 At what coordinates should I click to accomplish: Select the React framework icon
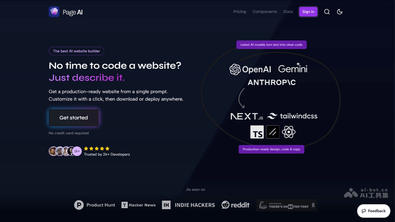pos(289,132)
